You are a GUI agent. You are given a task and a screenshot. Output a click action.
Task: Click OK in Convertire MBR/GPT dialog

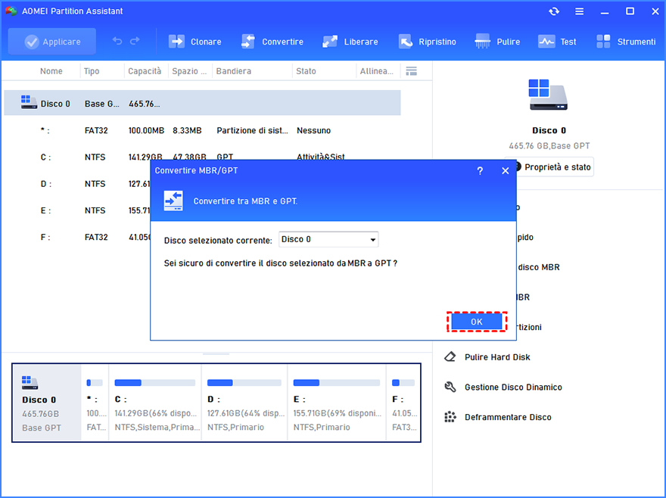point(477,322)
